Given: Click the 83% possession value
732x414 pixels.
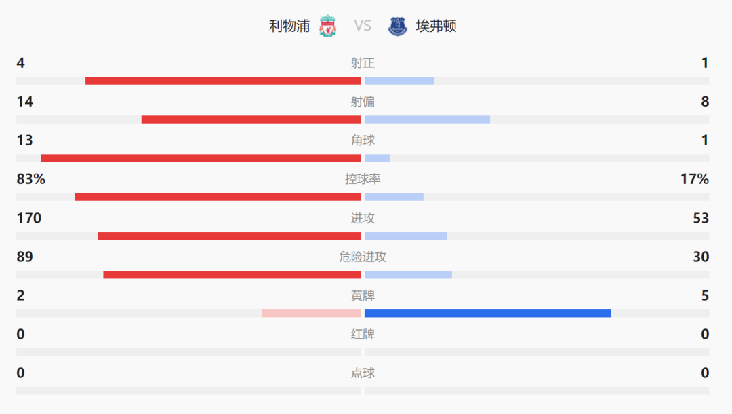Looking at the screenshot, I should point(30,179).
